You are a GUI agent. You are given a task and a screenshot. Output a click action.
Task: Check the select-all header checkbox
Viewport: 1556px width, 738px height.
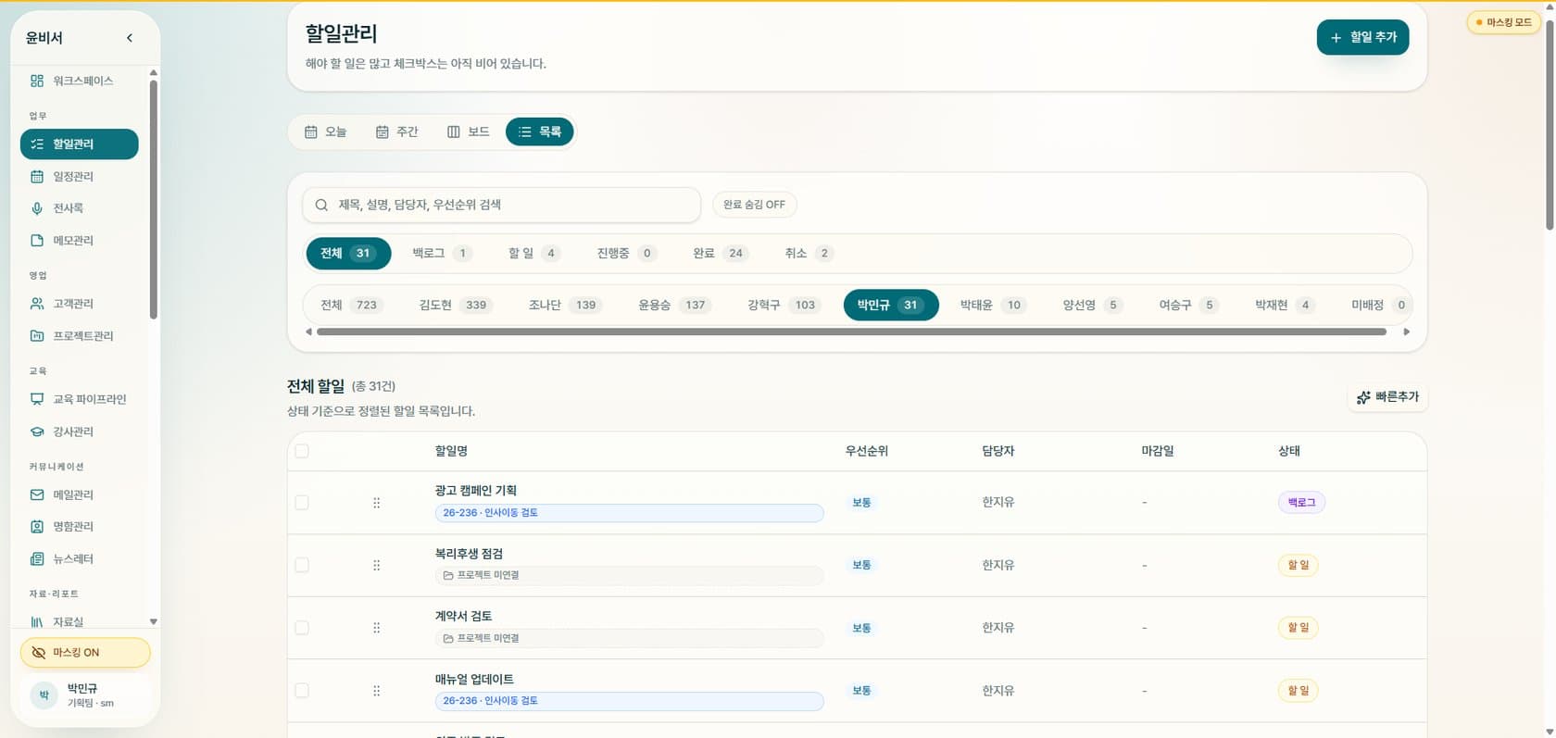302,451
